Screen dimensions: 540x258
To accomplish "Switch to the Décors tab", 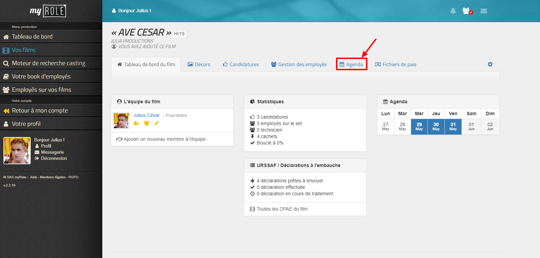I will tap(199, 64).
